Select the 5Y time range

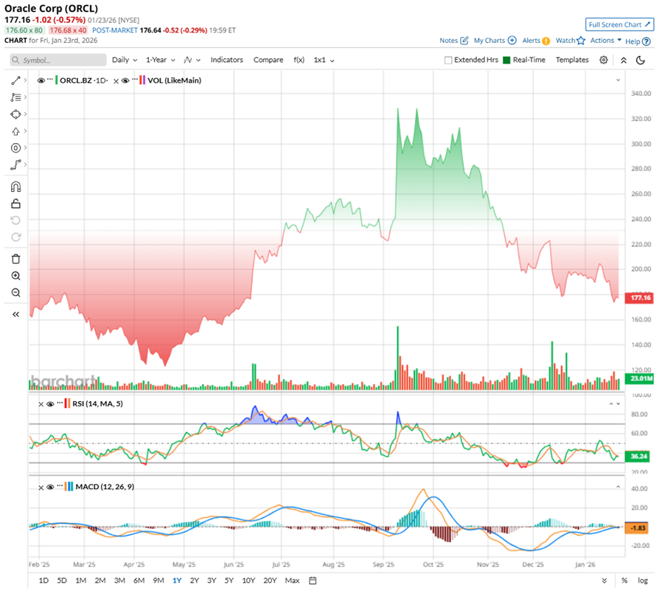pos(229,580)
